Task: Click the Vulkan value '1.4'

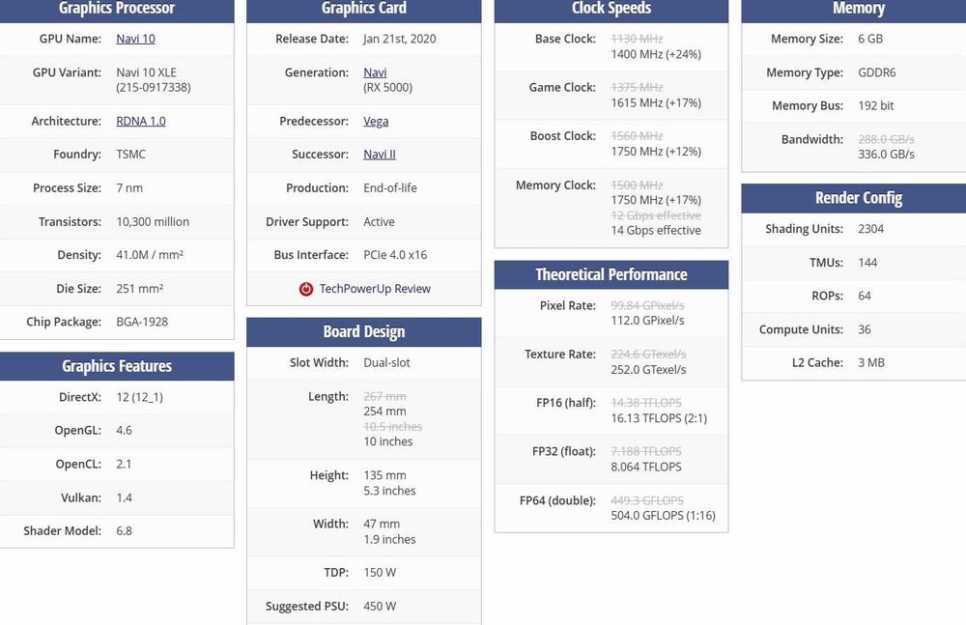Action: tap(124, 497)
